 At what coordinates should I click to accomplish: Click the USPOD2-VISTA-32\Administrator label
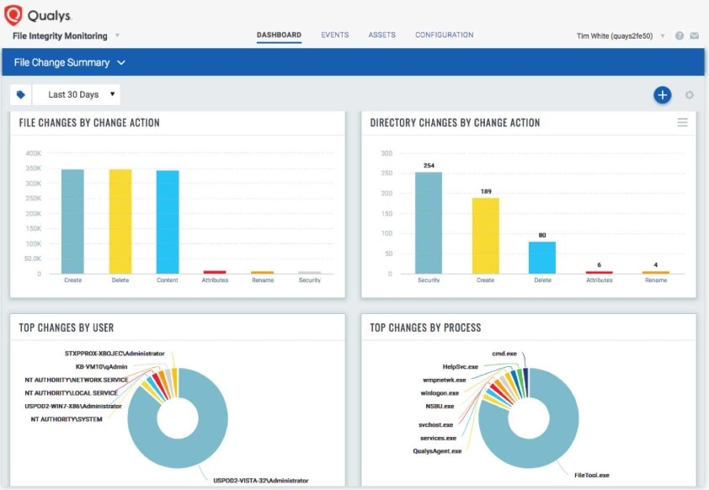[261, 481]
